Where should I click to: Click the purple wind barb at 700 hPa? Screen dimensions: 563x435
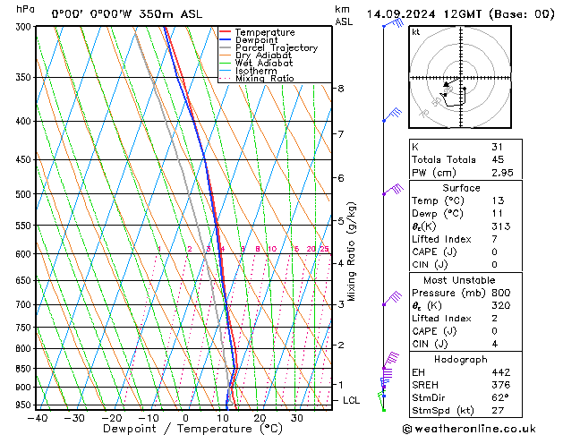(x=392, y=299)
